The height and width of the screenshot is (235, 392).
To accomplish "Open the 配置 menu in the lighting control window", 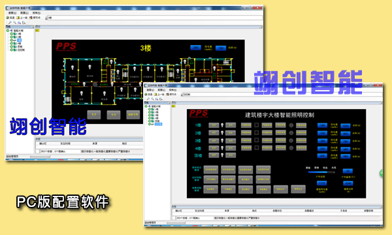I will (x=161, y=89).
